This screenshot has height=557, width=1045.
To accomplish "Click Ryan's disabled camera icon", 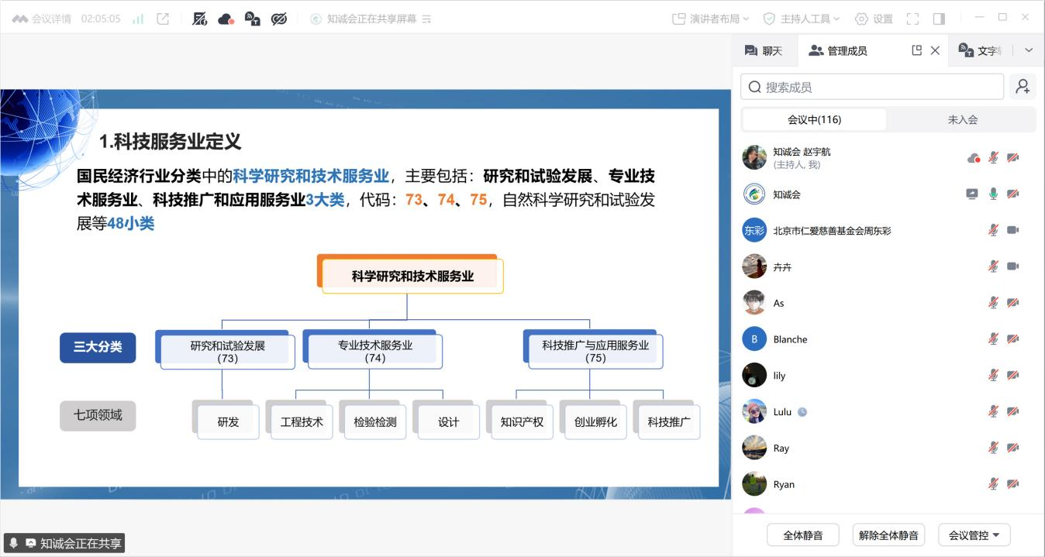I will 1012,484.
